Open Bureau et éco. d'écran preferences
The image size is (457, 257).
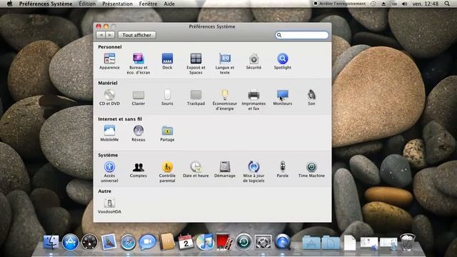(x=138, y=64)
